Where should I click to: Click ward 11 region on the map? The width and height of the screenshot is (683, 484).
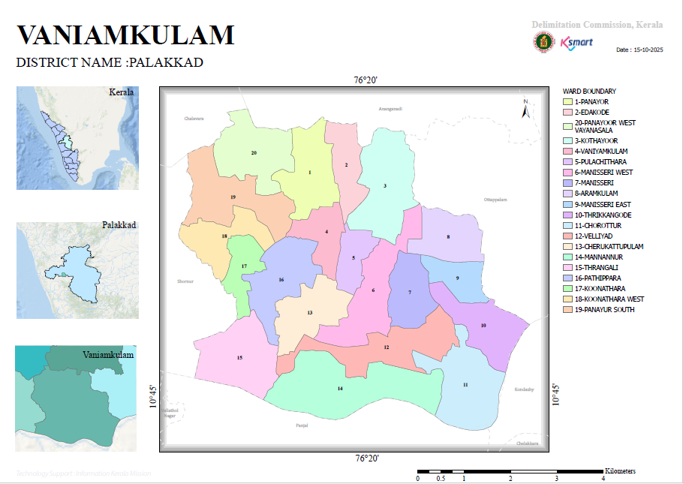point(465,385)
